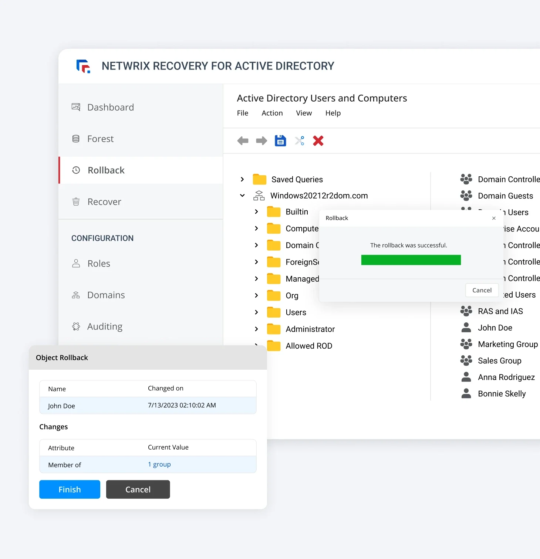Open the Help menu
The height and width of the screenshot is (559, 540).
(333, 113)
